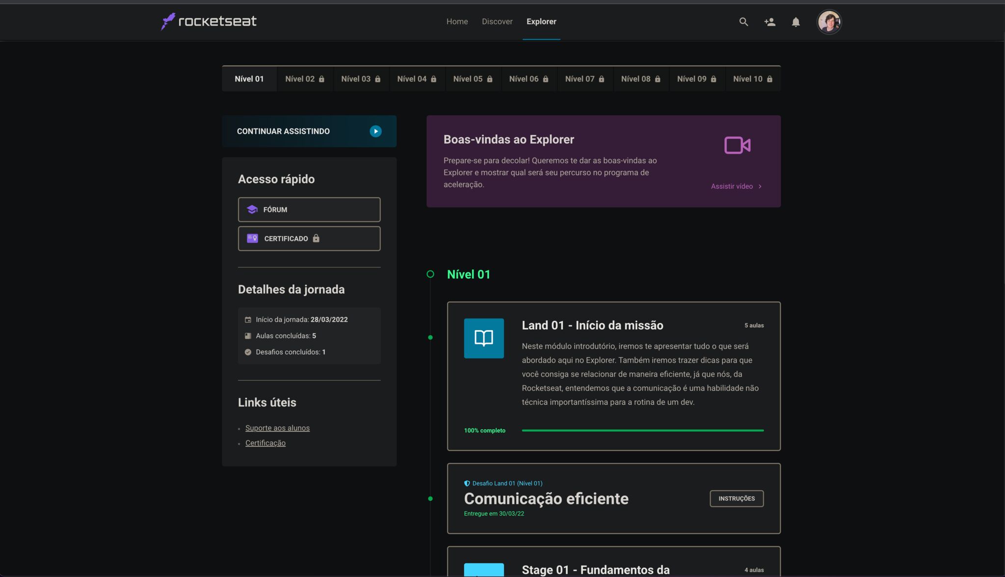The width and height of the screenshot is (1005, 577).
Task: Open the Stage 01 - Fundamentos da title
Action: (596, 570)
